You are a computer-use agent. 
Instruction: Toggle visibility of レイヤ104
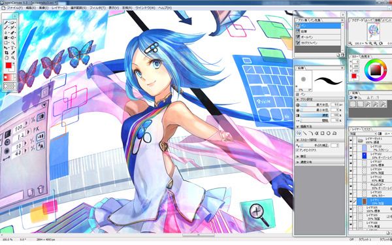tap(351, 171)
